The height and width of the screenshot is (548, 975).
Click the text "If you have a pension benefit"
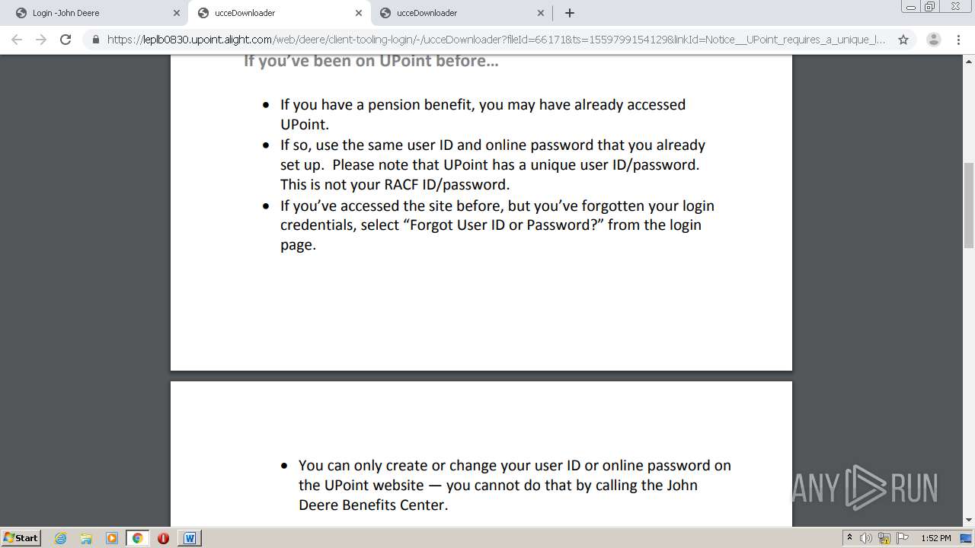click(376, 104)
